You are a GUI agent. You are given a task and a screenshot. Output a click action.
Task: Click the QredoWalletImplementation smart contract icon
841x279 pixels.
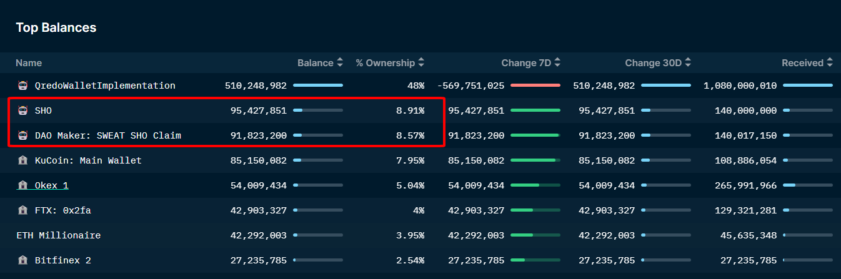coord(23,86)
